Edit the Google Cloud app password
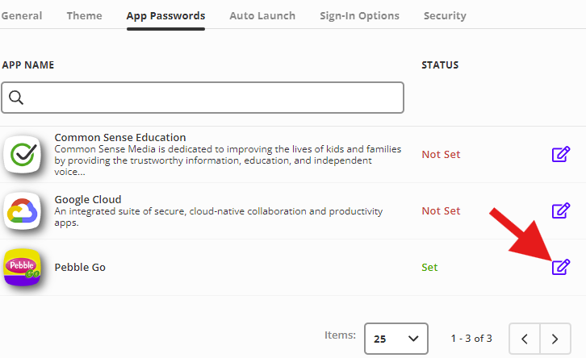Screen dimensions: 586x358 coord(561,210)
